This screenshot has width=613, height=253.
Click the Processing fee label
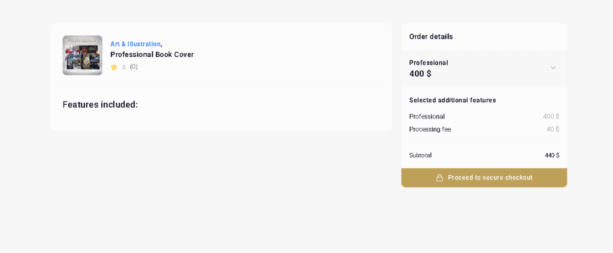tap(430, 129)
